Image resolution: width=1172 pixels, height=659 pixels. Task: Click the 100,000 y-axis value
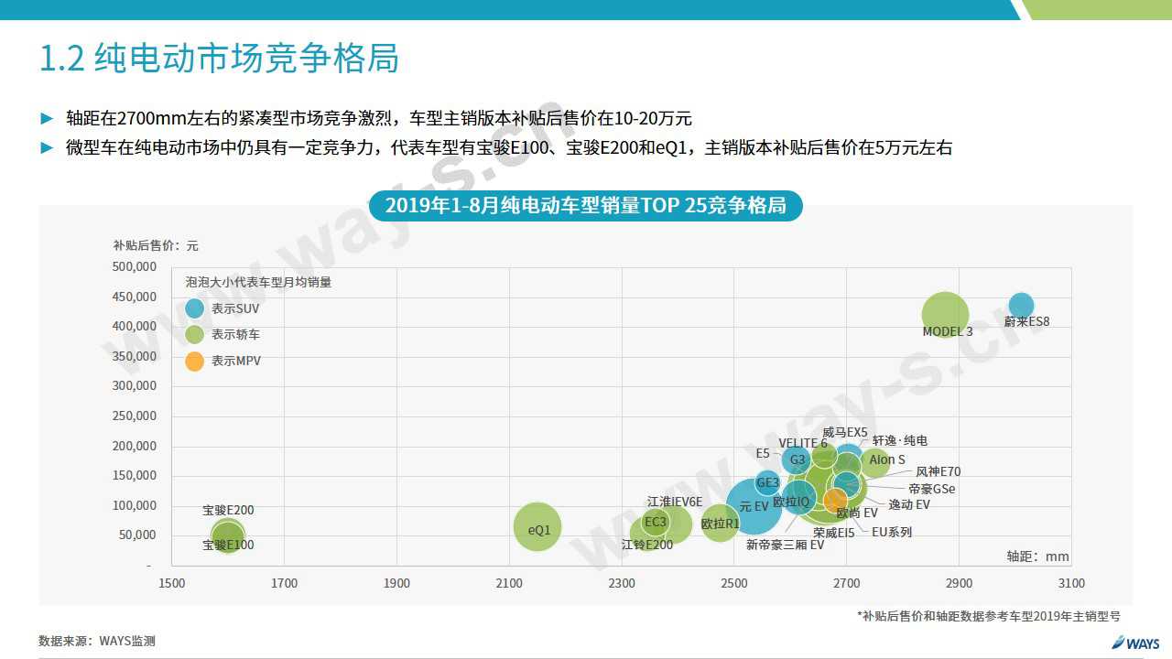[x=134, y=505]
